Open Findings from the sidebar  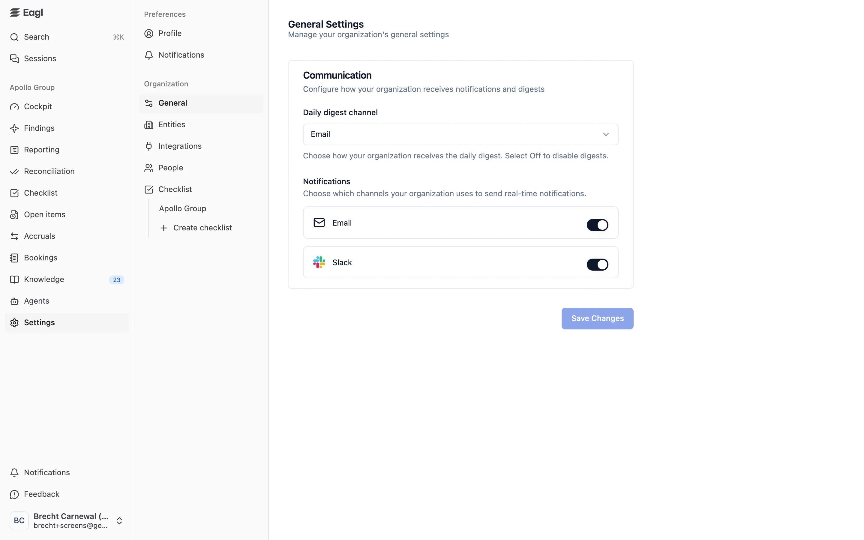(67, 128)
